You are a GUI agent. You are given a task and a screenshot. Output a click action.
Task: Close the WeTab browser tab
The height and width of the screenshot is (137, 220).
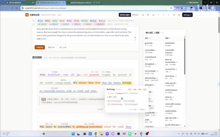(33, 3)
